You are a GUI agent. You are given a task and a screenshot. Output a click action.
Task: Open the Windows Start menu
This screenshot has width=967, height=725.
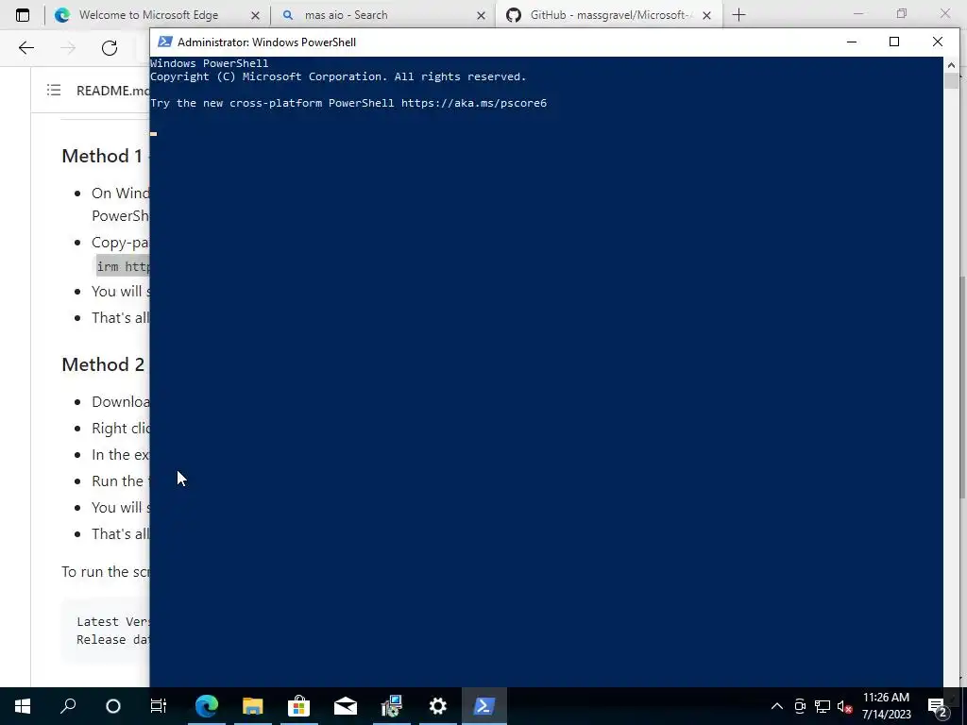23,706
